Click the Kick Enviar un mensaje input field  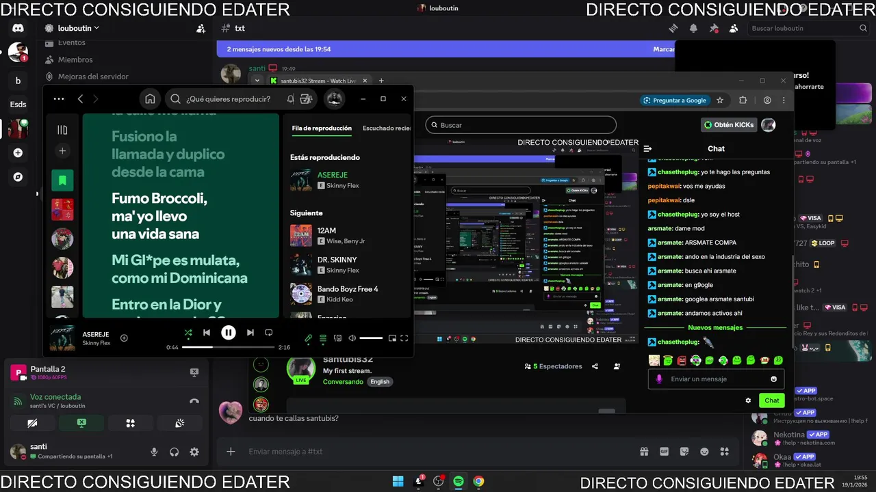[x=716, y=379]
